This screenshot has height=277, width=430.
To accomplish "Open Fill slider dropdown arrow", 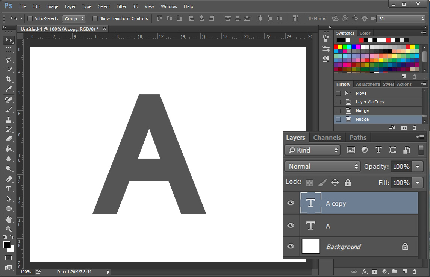I will tap(418, 183).
